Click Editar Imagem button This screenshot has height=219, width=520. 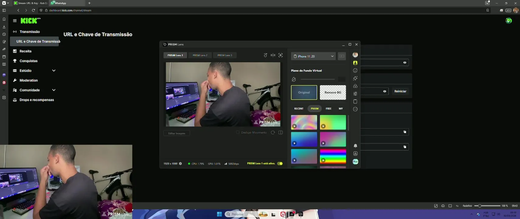177,133
